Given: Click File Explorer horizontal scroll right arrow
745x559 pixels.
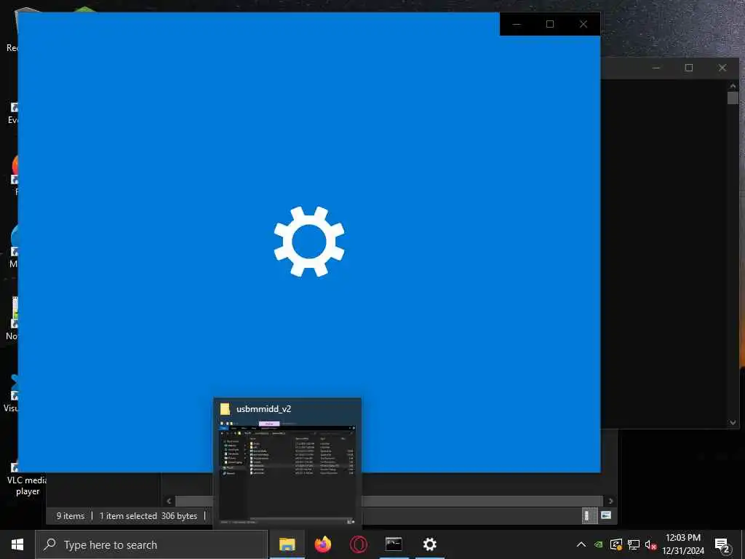Looking at the screenshot, I should pyautogui.click(x=610, y=501).
